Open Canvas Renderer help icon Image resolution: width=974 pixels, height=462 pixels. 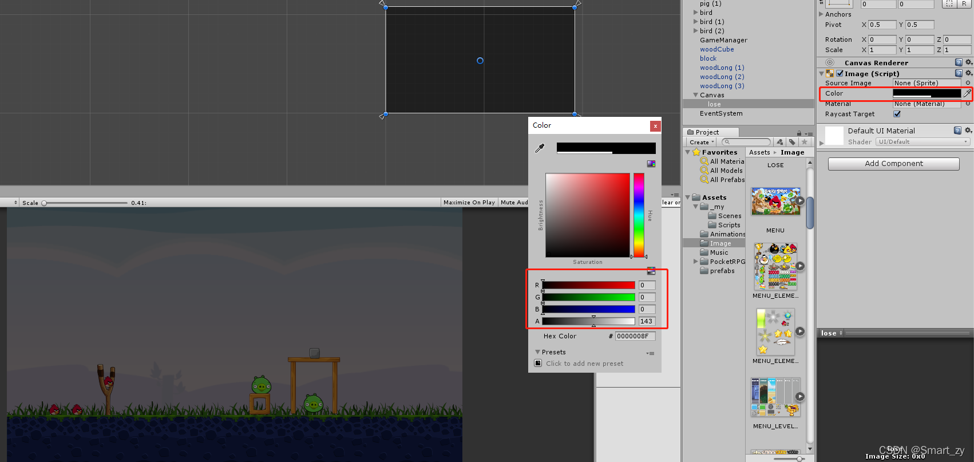[x=959, y=62]
